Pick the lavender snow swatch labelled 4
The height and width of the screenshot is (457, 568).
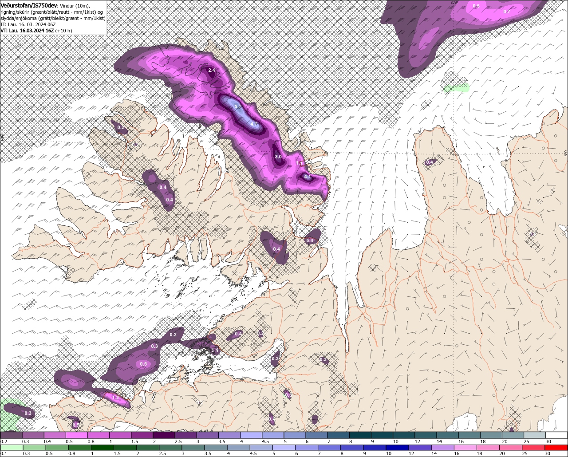[251, 435]
